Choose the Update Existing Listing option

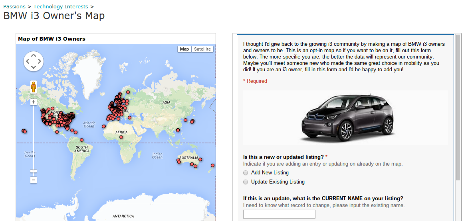pos(246,182)
